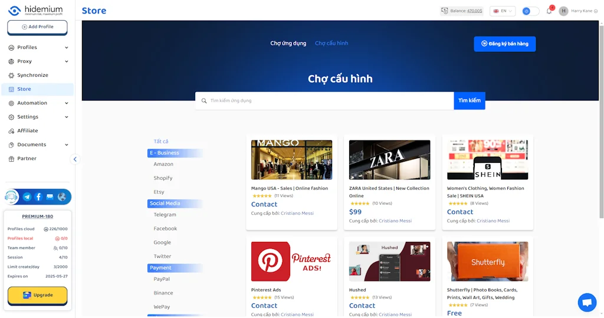Open the Profiles sidebar icon
This screenshot has height=318, width=604.
pos(11,47)
